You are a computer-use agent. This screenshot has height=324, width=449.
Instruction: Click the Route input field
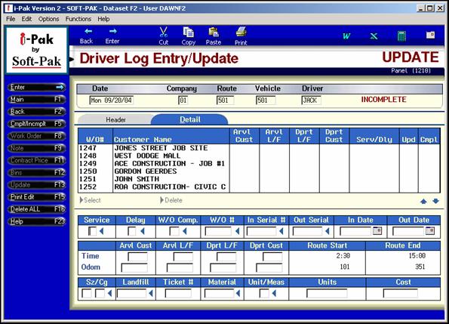point(226,100)
